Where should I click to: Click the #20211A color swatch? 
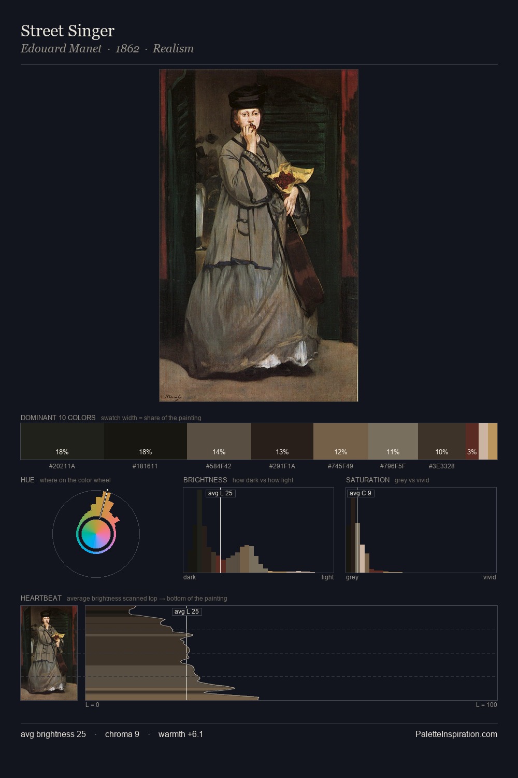pyautogui.click(x=62, y=441)
